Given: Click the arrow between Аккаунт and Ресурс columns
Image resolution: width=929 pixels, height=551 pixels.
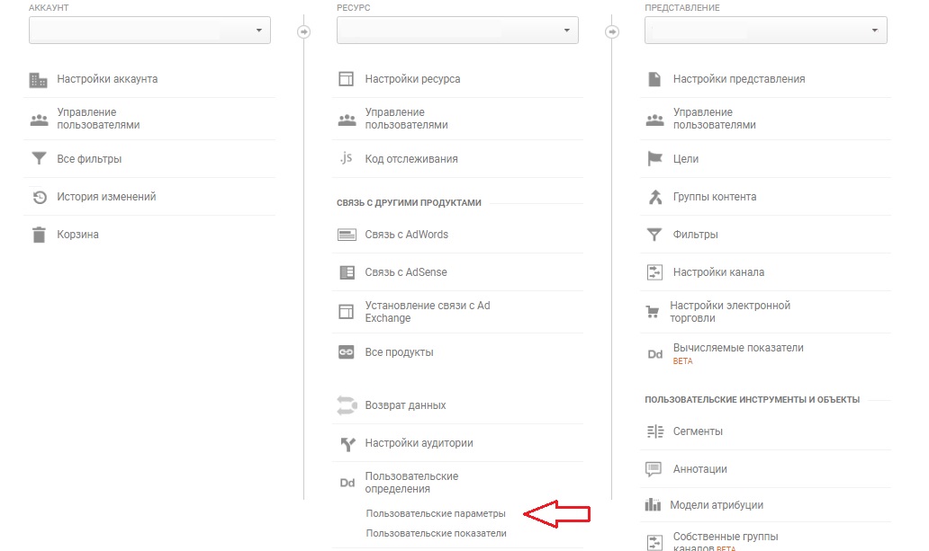Looking at the screenshot, I should [x=304, y=31].
